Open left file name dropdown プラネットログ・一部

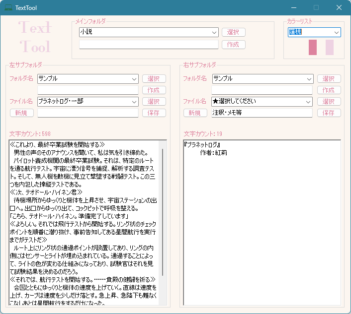pyautogui.click(x=88, y=102)
